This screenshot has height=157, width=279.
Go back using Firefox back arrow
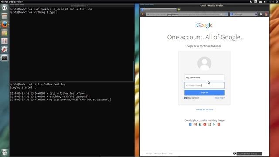click(143, 14)
